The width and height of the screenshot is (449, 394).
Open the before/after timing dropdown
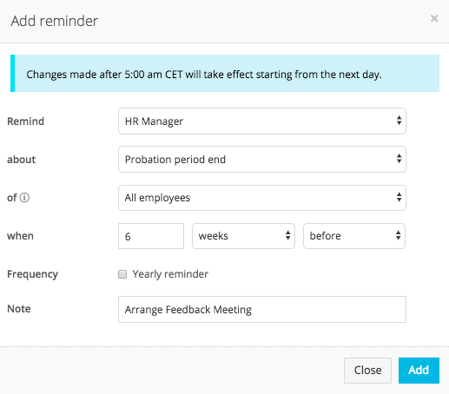354,236
